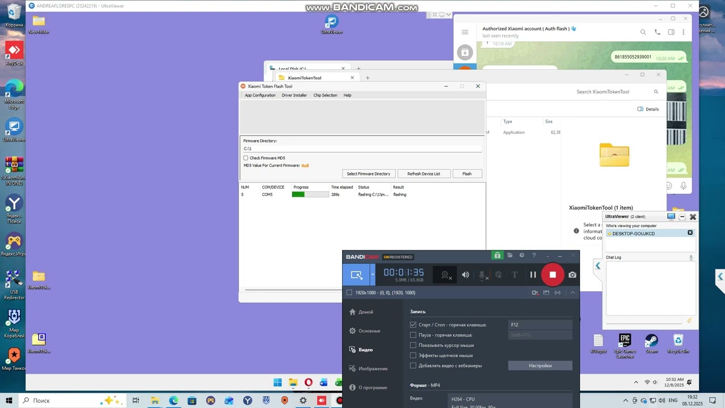Click the Поиск search box in taskbar
The width and height of the screenshot is (725, 408).
(x=74, y=401)
